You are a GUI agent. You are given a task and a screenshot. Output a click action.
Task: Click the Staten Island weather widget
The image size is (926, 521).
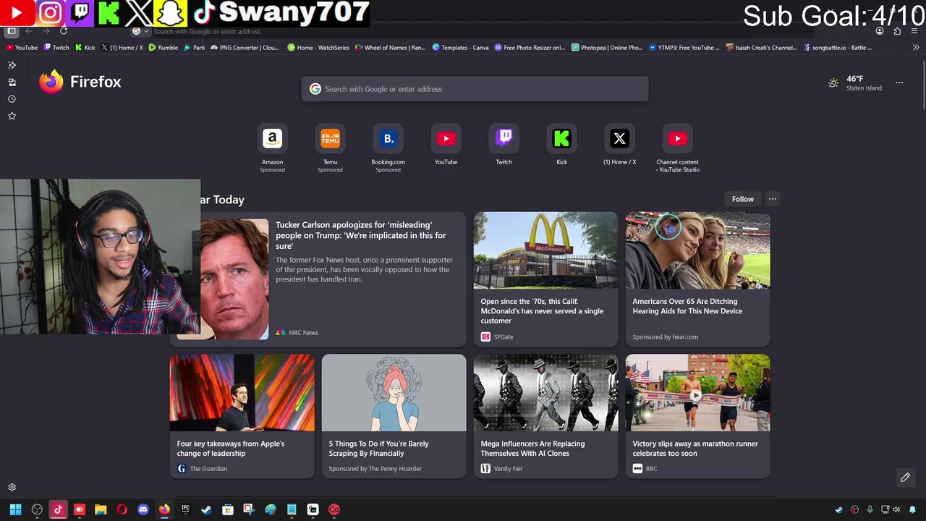click(855, 83)
